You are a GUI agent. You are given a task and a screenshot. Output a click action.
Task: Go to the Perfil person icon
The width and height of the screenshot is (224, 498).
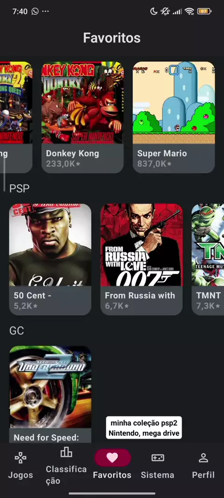[x=203, y=458]
